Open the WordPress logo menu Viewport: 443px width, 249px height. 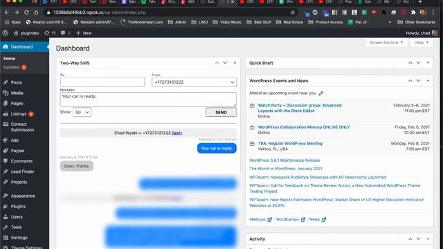pos(5,33)
